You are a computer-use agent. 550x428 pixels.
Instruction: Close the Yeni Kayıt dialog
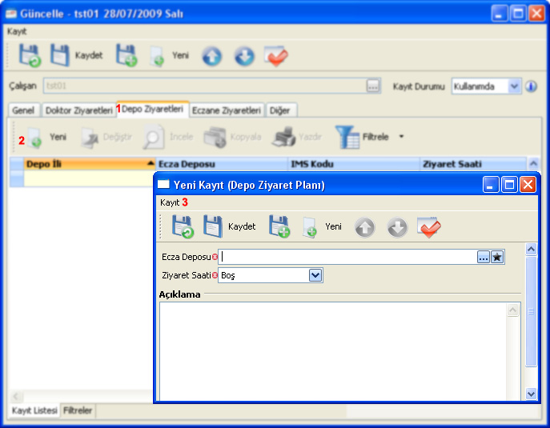[528, 184]
